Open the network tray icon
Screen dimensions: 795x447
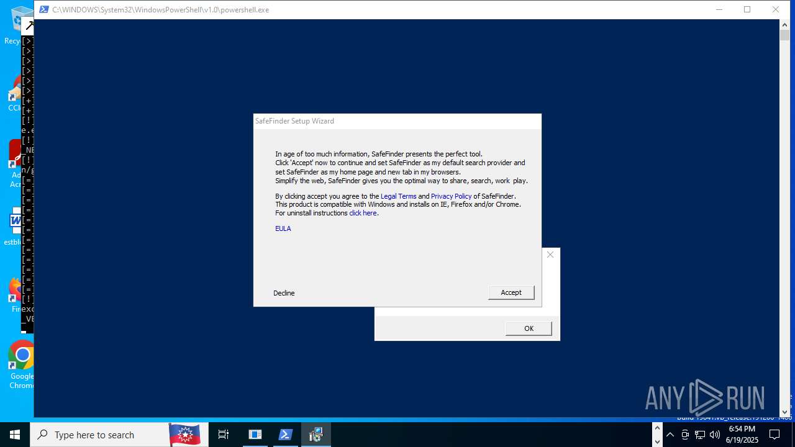point(700,435)
